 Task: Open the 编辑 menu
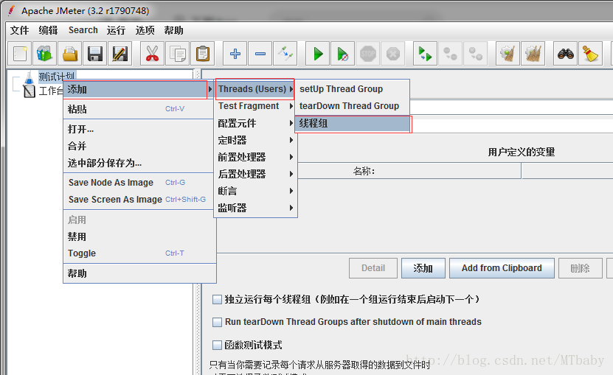click(48, 30)
